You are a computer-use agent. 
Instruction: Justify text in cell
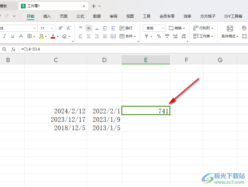(105, 37)
